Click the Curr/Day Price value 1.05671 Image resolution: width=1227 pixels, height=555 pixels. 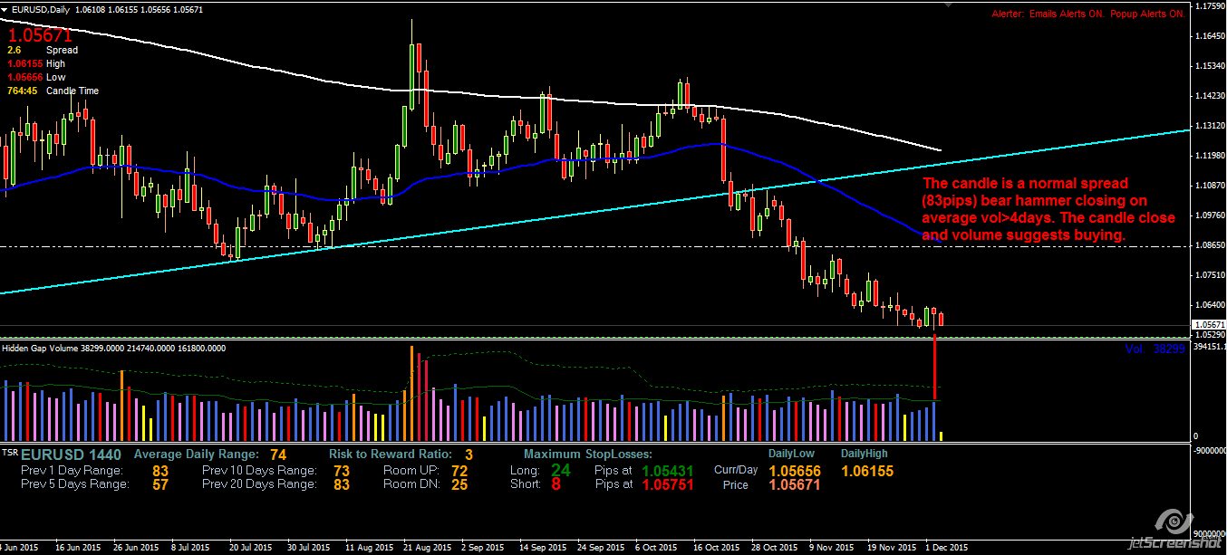[795, 485]
